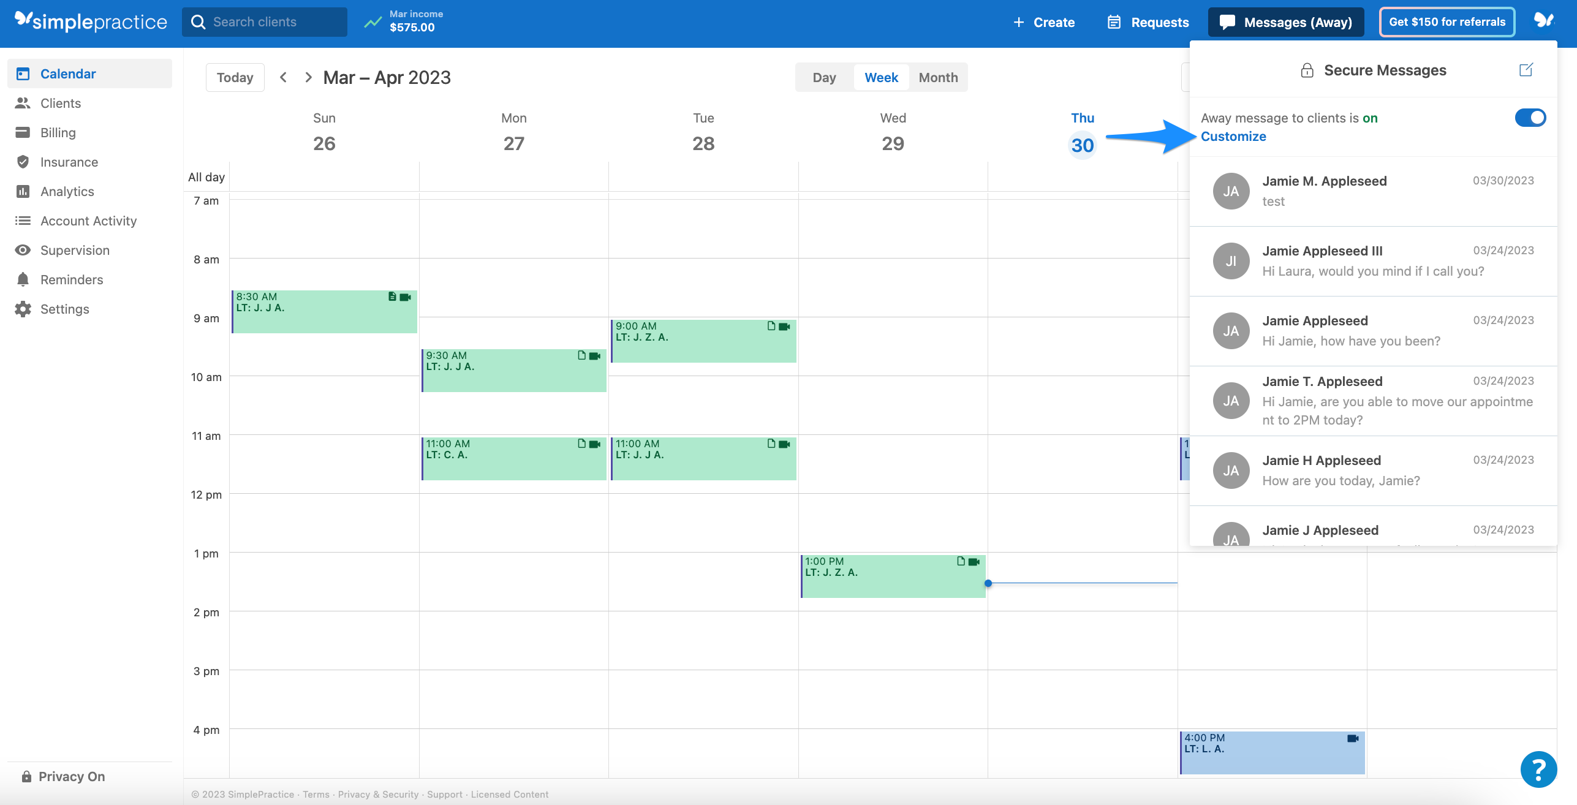The image size is (1577, 805).
Task: Open the Supervision section
Action: (x=73, y=250)
